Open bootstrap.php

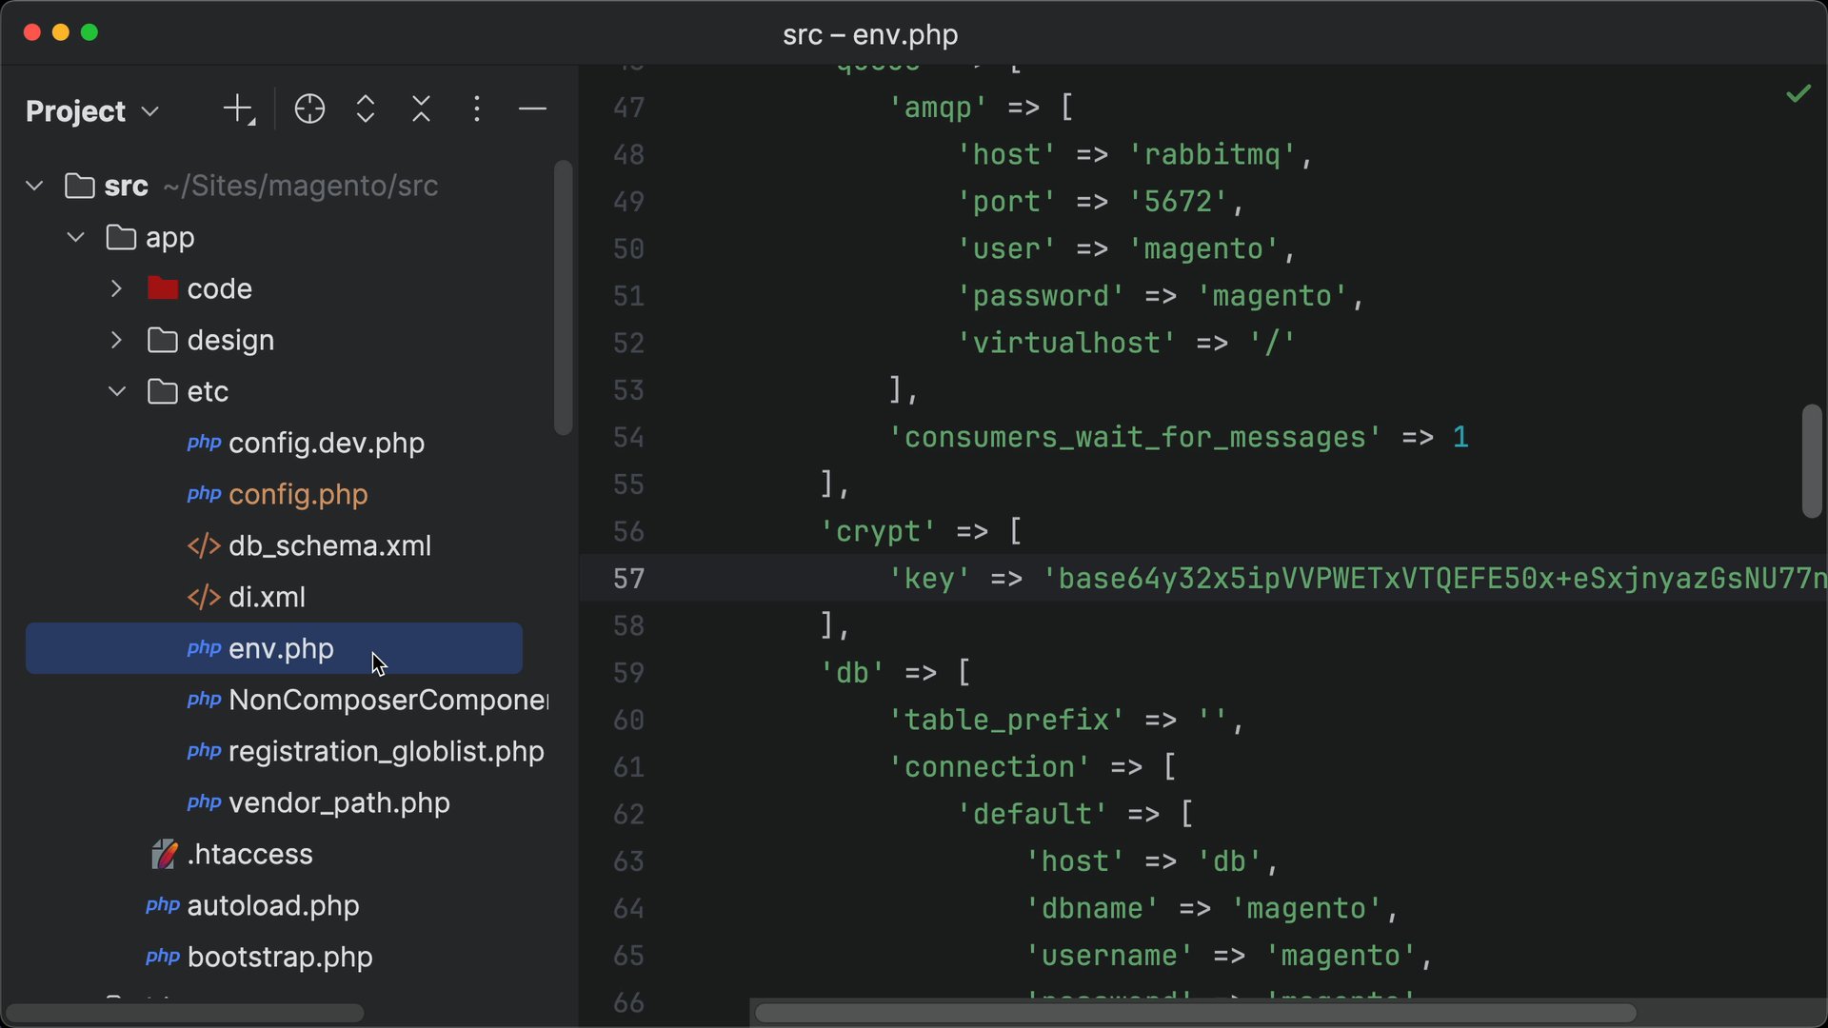pyautogui.click(x=280, y=957)
